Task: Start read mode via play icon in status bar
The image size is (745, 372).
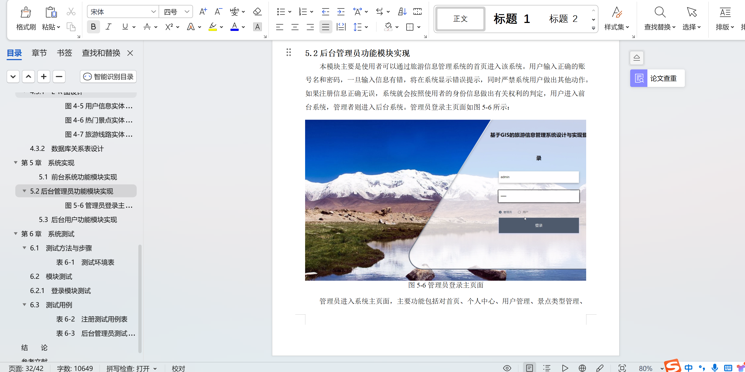Action: 565,368
